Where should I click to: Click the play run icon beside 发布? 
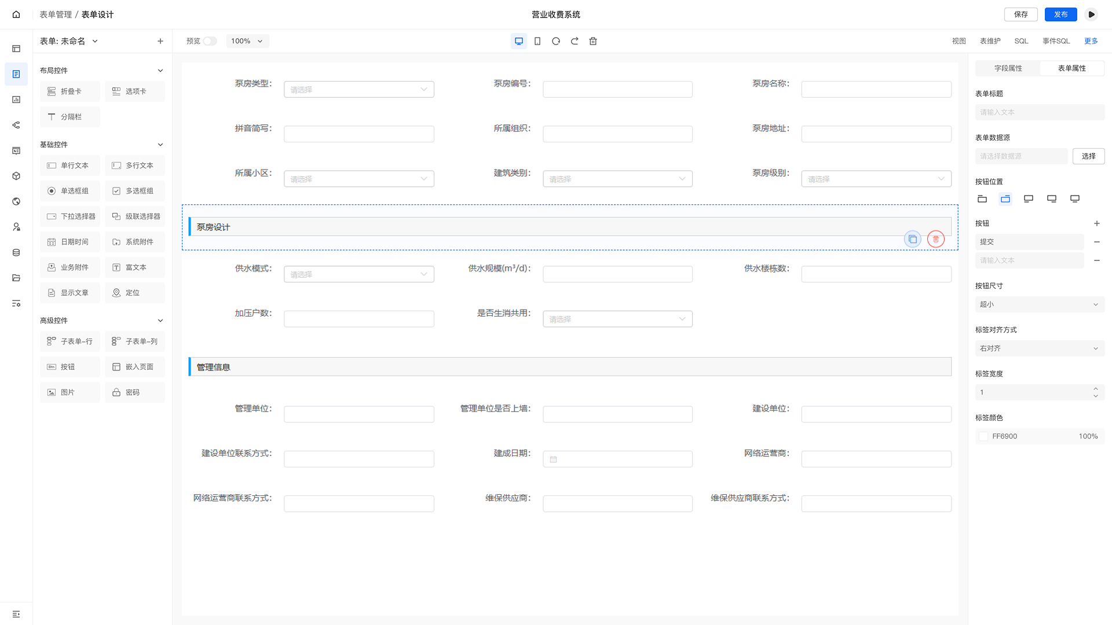[1091, 14]
